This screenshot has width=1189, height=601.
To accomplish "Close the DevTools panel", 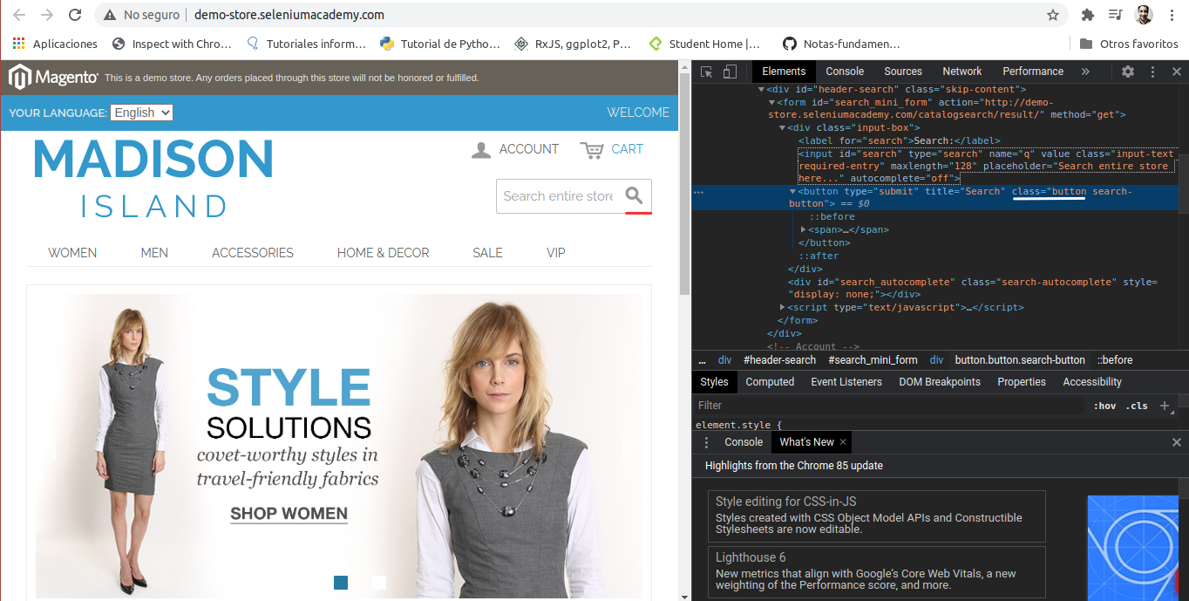I will tap(1176, 72).
